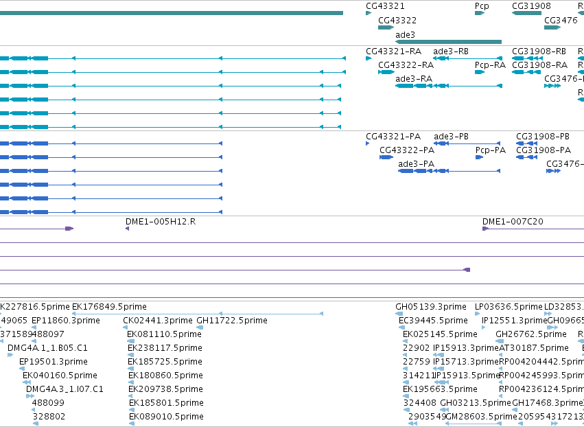Open protein CG31908-PB label
This screenshot has height=427, width=584.
[x=543, y=137]
